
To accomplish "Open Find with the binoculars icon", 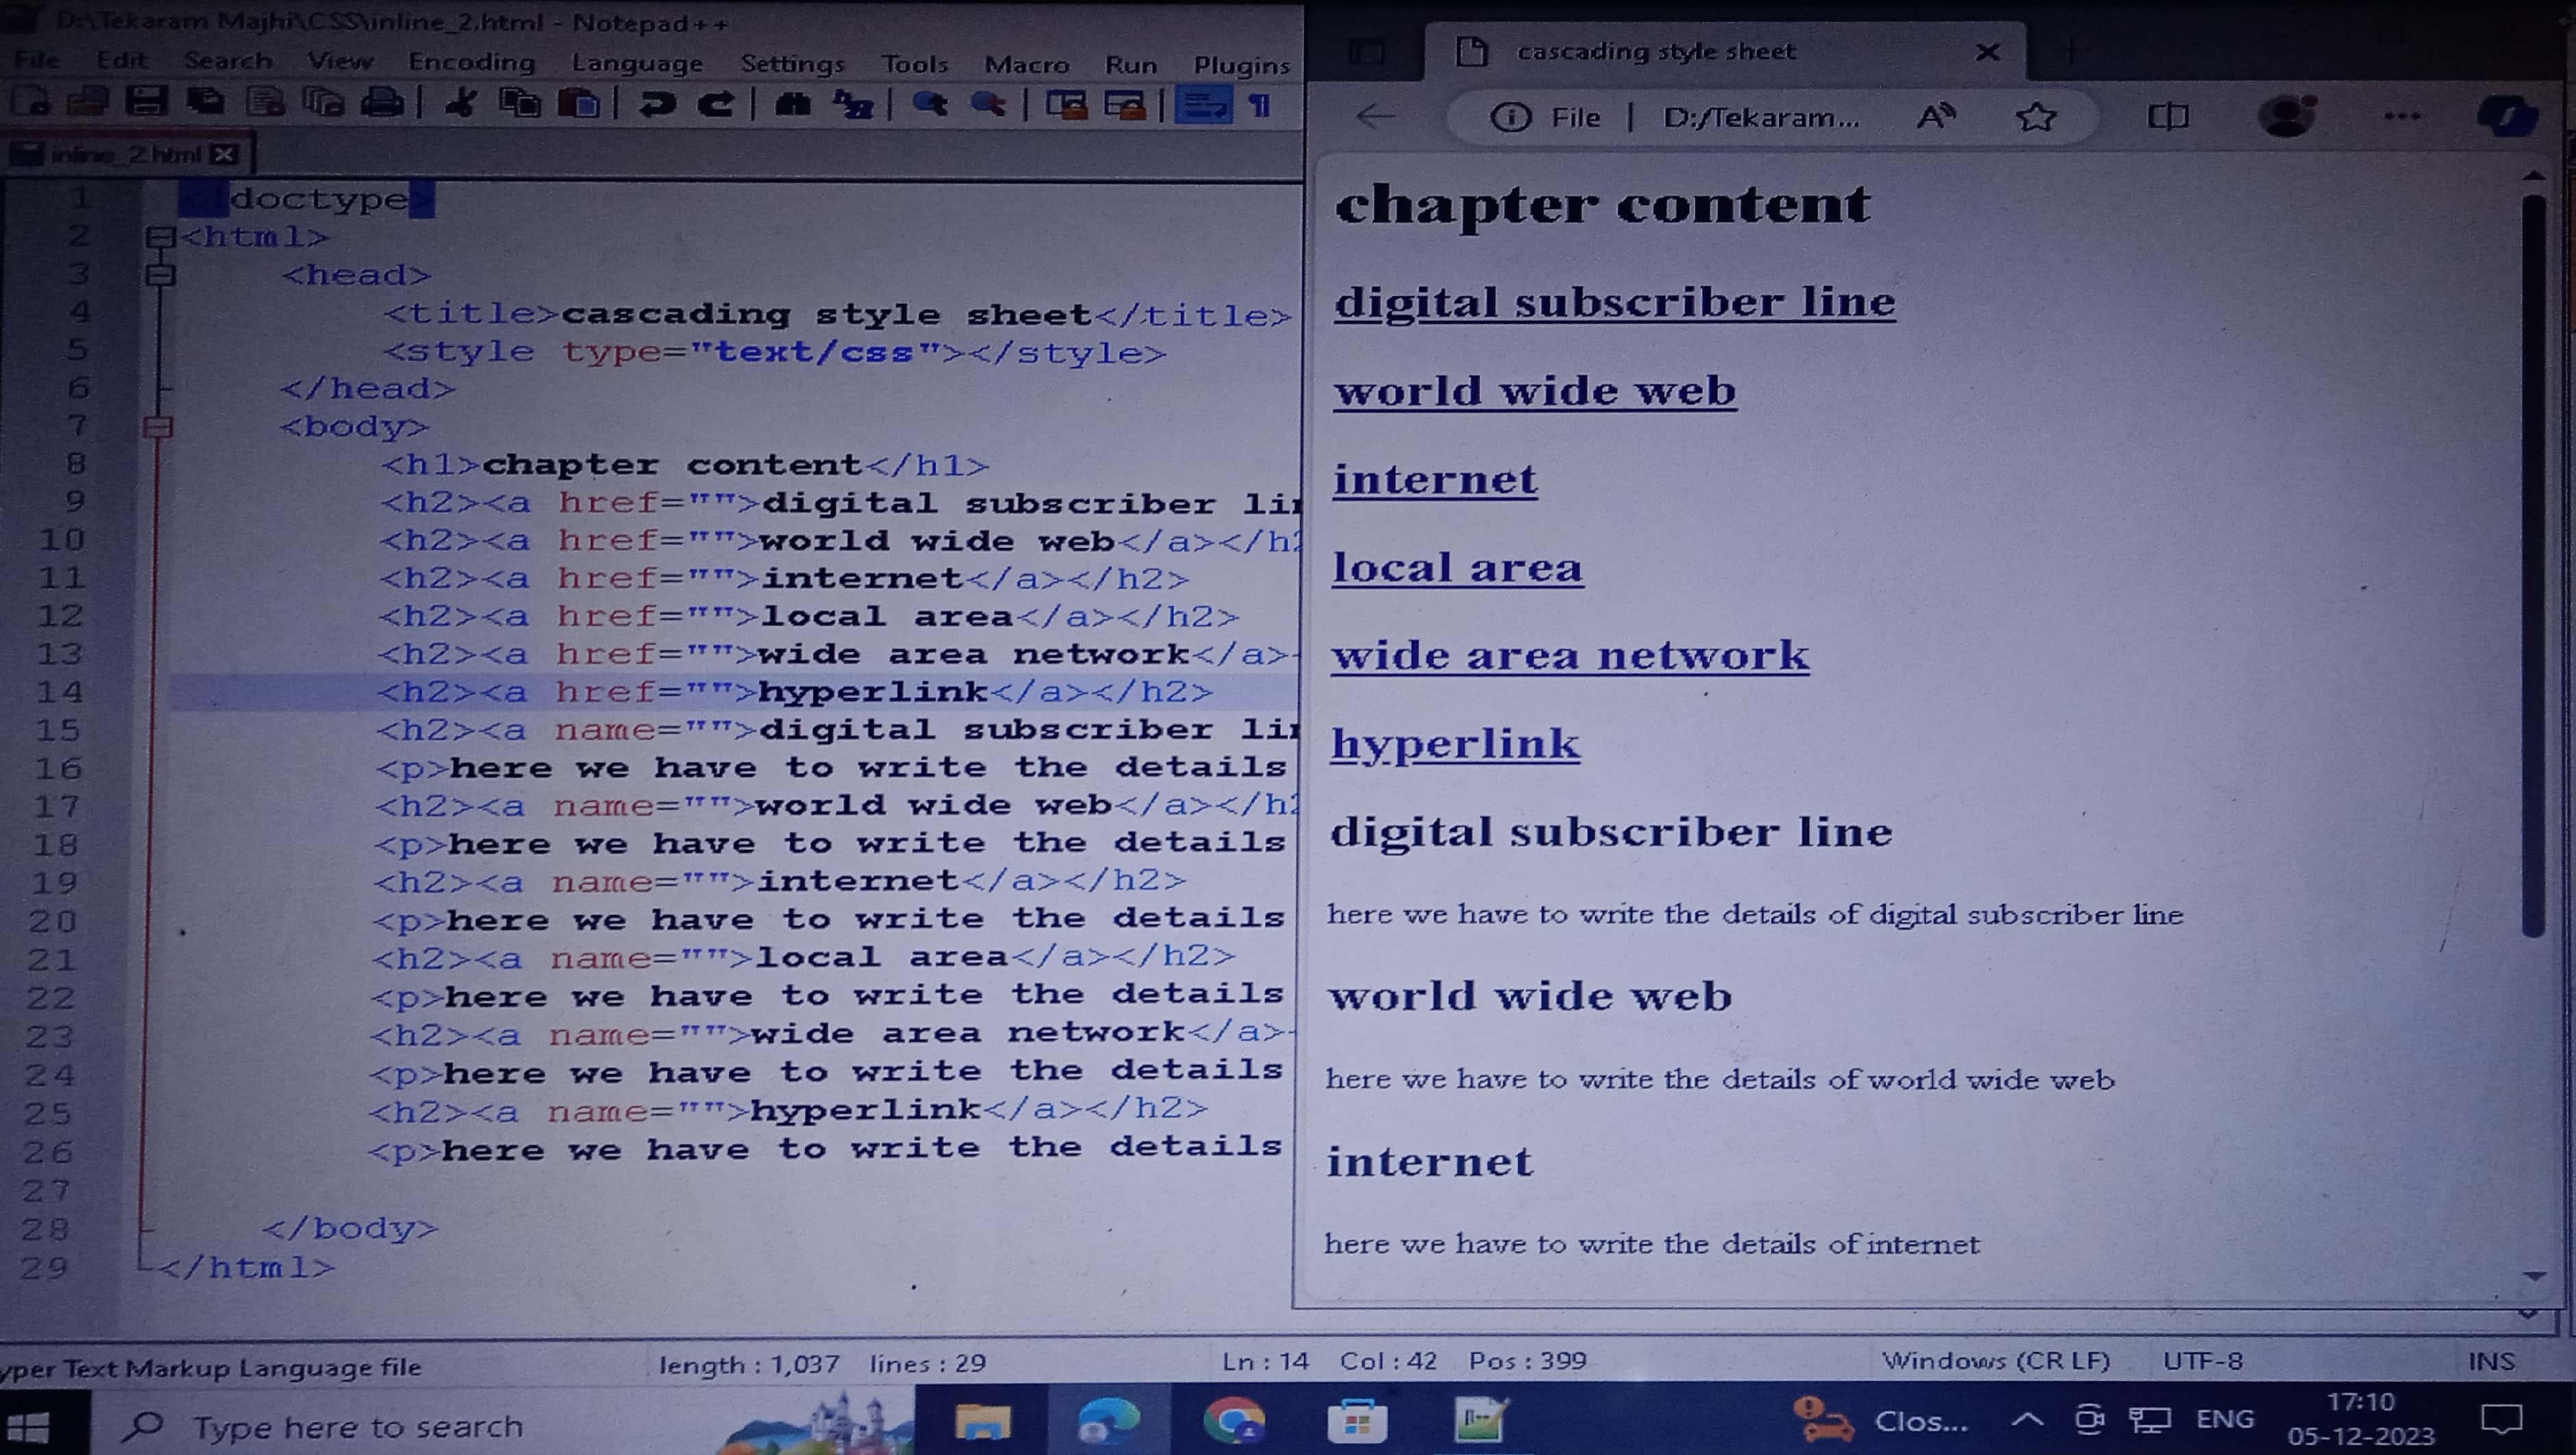I will pyautogui.click(x=792, y=104).
